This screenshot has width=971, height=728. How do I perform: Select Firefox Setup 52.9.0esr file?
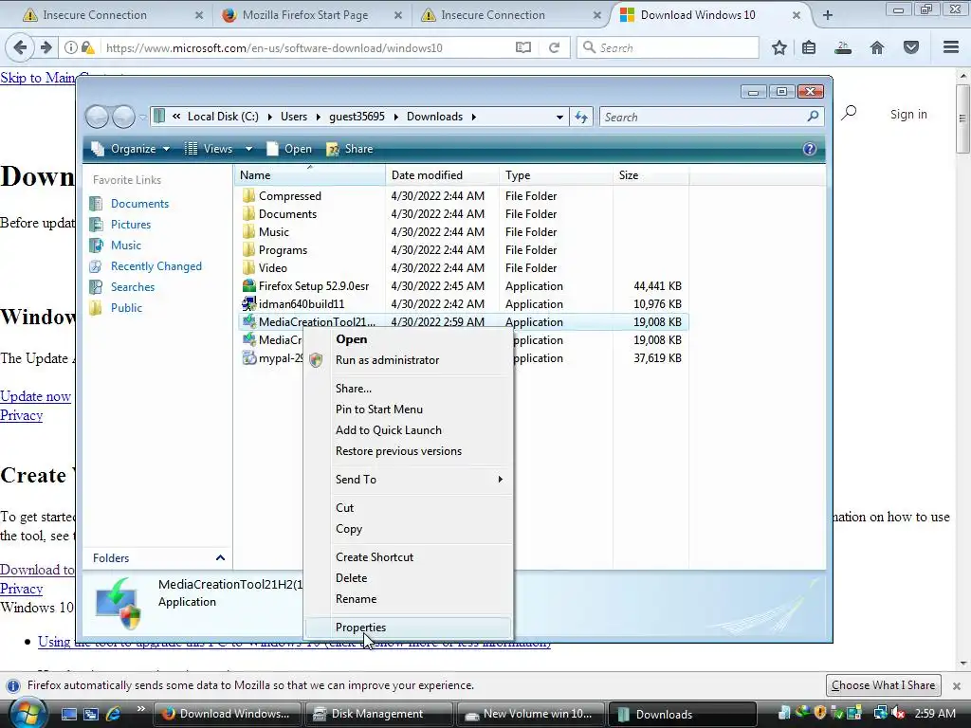313,286
